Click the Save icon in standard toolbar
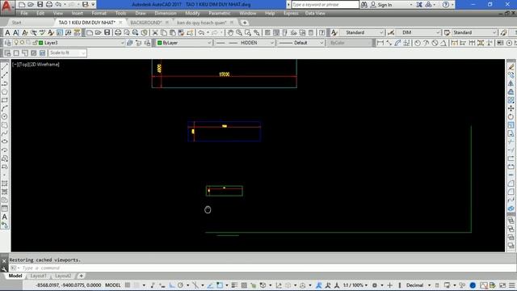 point(107,32)
